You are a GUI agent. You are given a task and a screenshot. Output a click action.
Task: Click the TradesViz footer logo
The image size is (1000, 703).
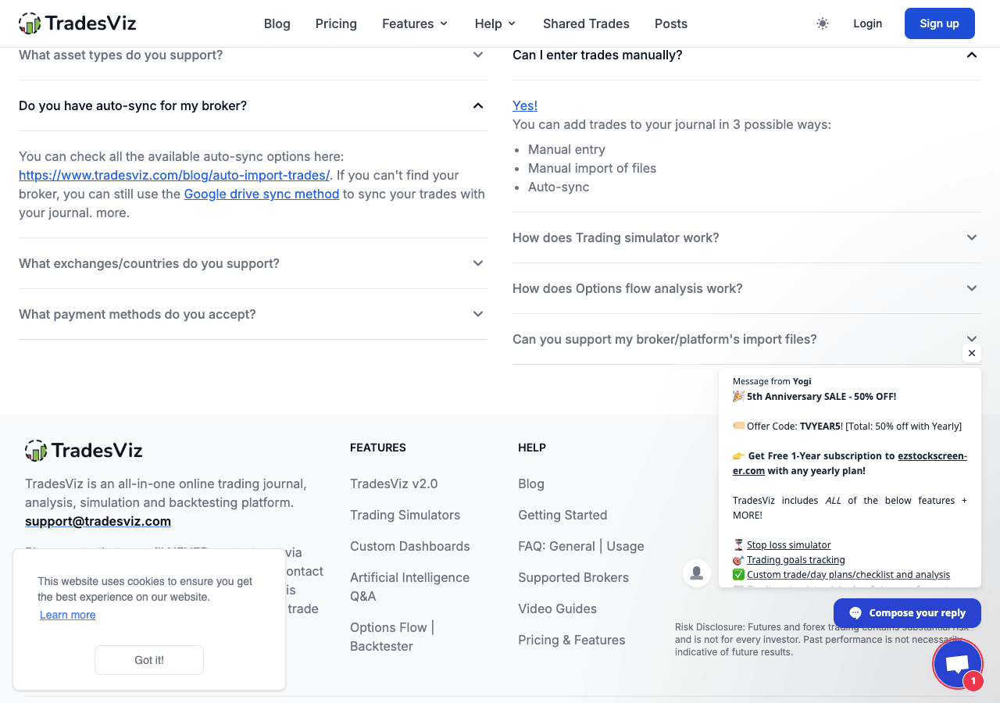84,450
